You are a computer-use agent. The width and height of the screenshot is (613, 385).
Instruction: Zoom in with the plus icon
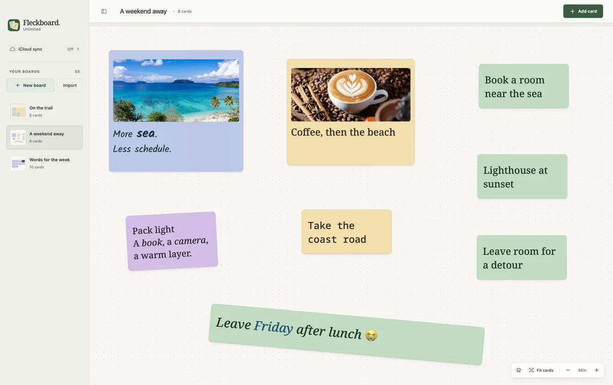[597, 370]
